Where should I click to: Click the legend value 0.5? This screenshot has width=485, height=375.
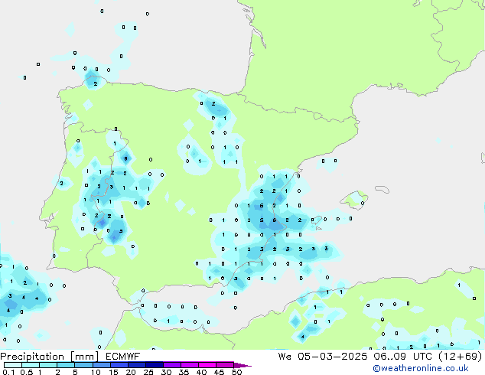pos(27,372)
